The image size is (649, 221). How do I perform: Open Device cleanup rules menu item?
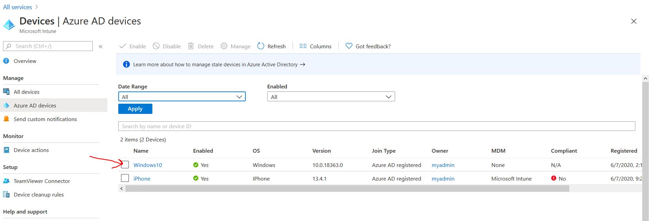click(39, 194)
